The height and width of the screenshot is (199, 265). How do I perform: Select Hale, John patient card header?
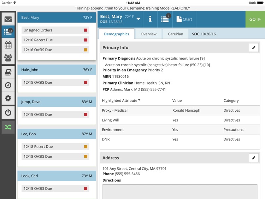(57, 70)
